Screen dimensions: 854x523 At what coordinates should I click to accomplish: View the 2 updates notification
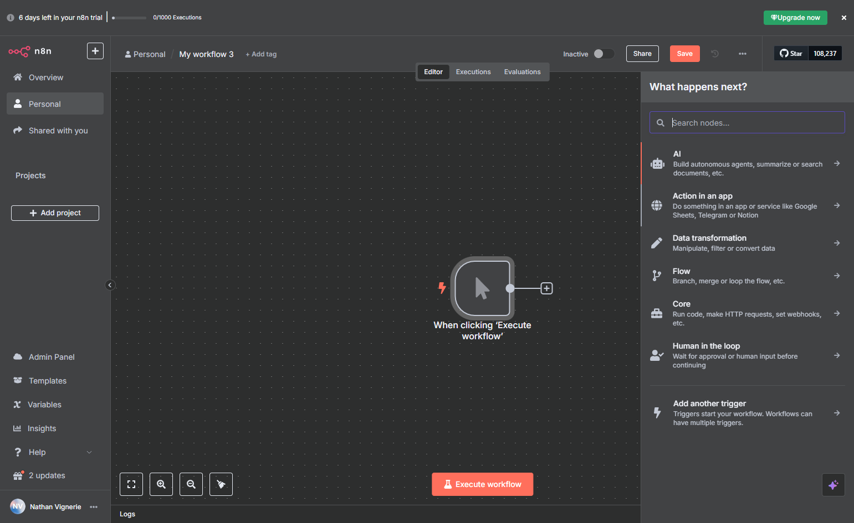coord(55,475)
